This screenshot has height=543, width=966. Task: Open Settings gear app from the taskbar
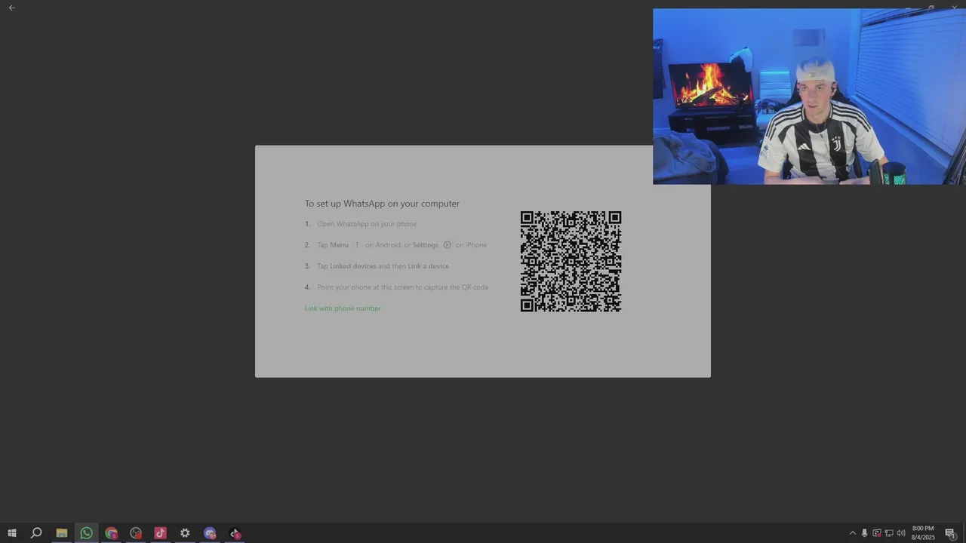click(x=185, y=533)
